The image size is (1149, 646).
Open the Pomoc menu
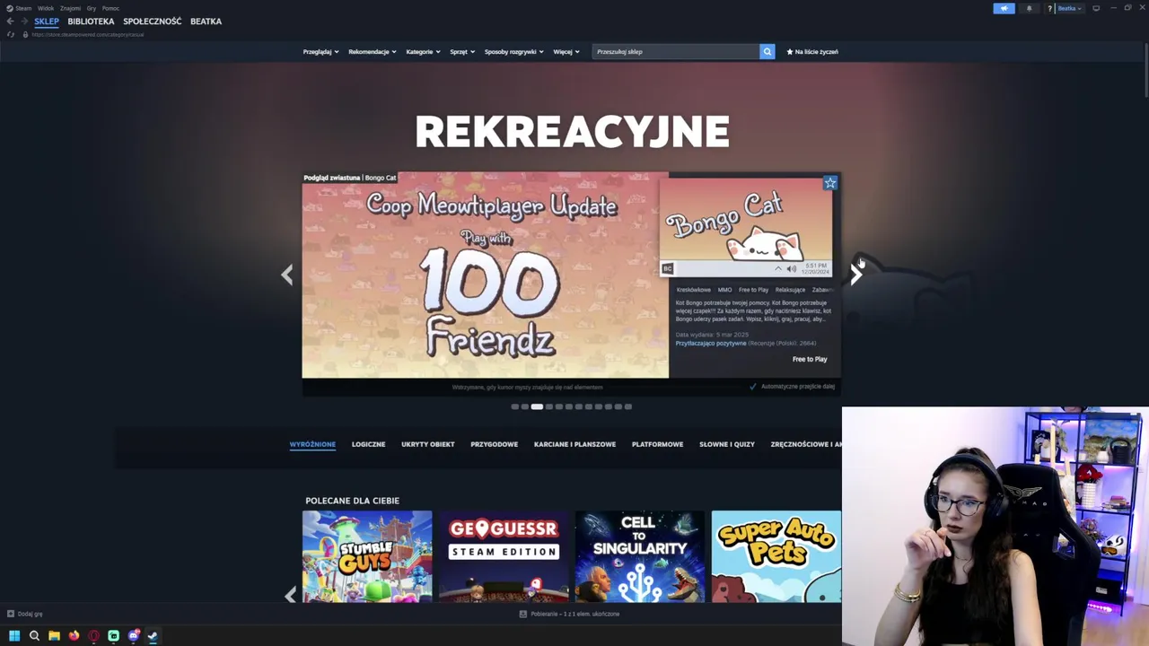coord(110,8)
